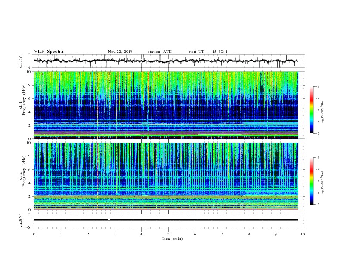Click the "1" tick on the time axis
Viewport: 341px width, 263px height.
(x=61, y=234)
